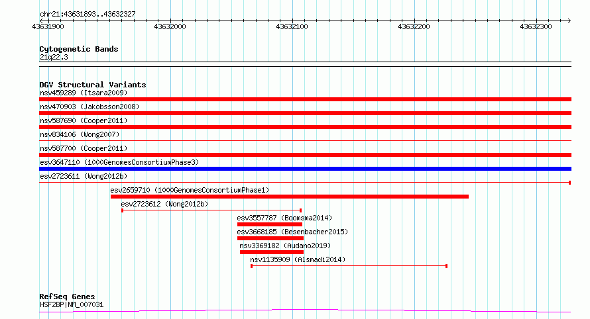590x319 pixels.
Task: Open the RefSeq Genes track title
Action: (x=67, y=296)
